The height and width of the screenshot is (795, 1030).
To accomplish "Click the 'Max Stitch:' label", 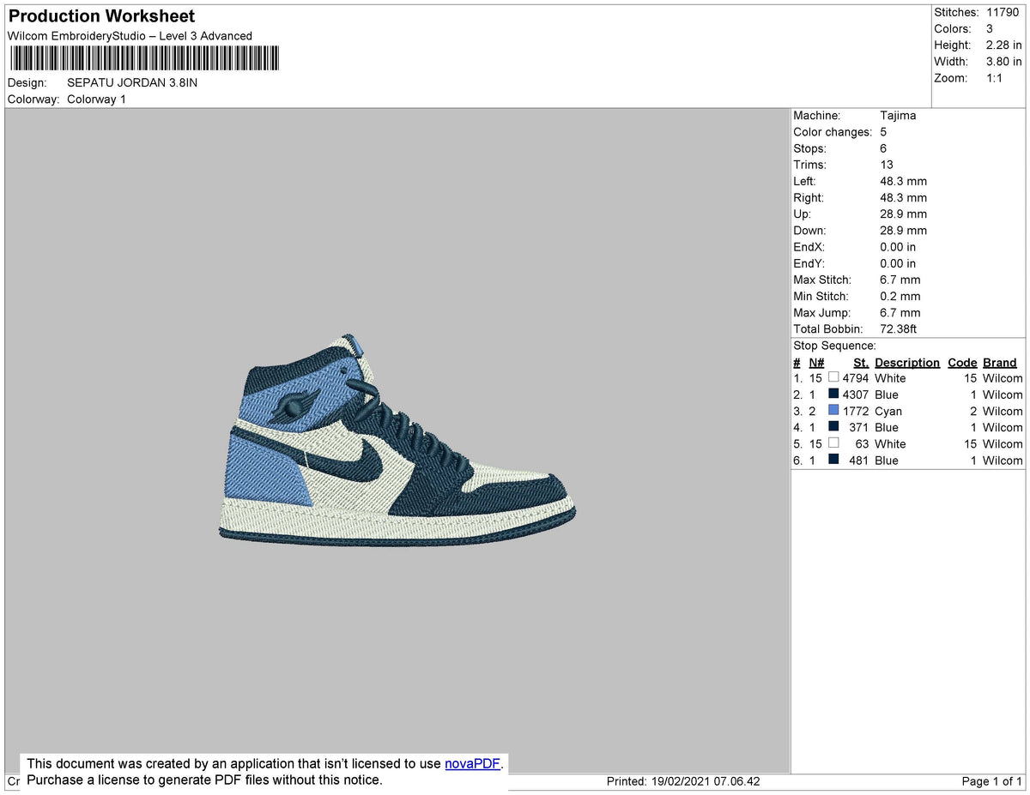I will point(822,280).
